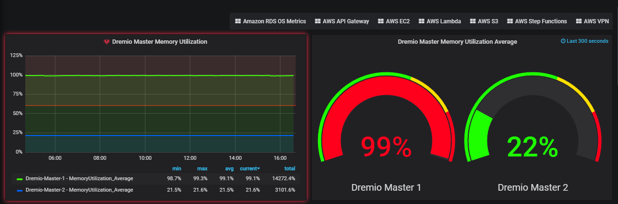
Task: Click the 21.5% min value for Master-2
Action: pos(174,190)
